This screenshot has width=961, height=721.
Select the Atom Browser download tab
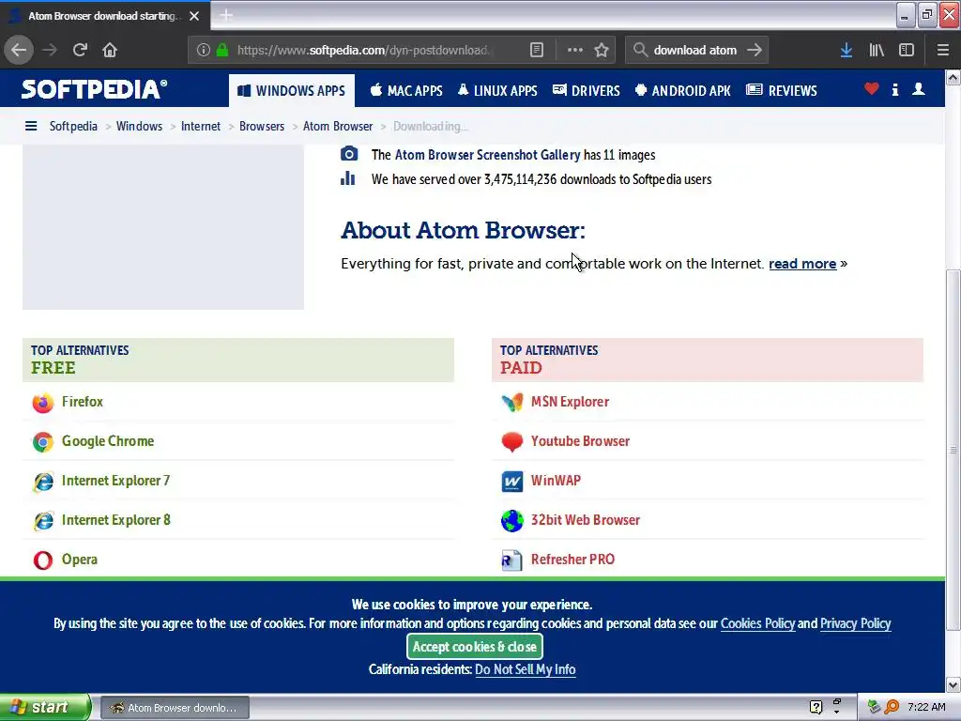click(x=104, y=16)
